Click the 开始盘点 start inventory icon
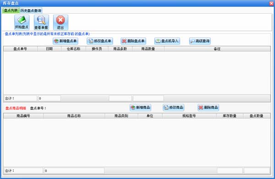Screen dimensions: 275x179 point(22,22)
